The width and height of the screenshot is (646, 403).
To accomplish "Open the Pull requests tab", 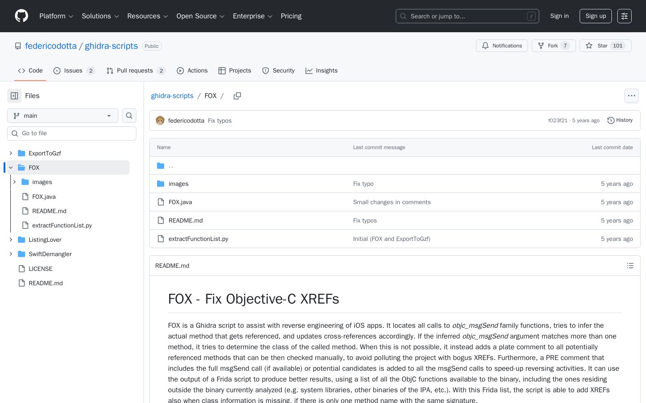I will point(136,71).
